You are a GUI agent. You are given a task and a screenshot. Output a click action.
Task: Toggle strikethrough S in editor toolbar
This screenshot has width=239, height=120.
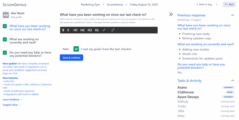[68, 30]
